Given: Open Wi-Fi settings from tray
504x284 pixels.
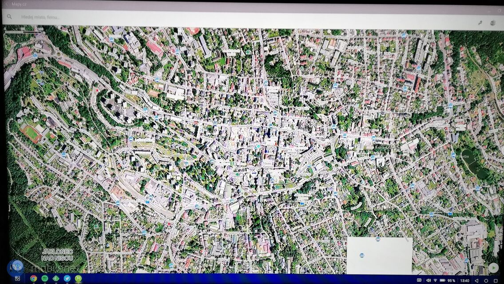Looking at the screenshot, I should (x=435, y=280).
